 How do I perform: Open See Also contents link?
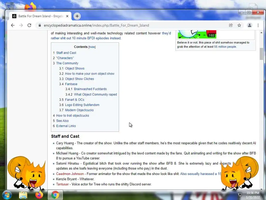(62, 121)
